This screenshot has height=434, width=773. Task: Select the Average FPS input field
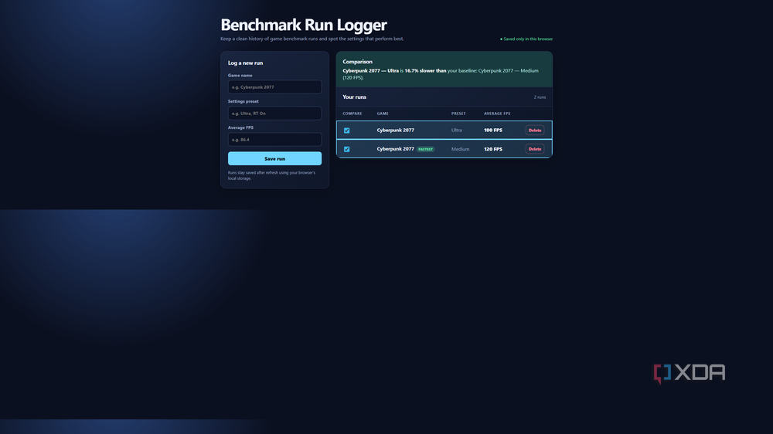274,140
